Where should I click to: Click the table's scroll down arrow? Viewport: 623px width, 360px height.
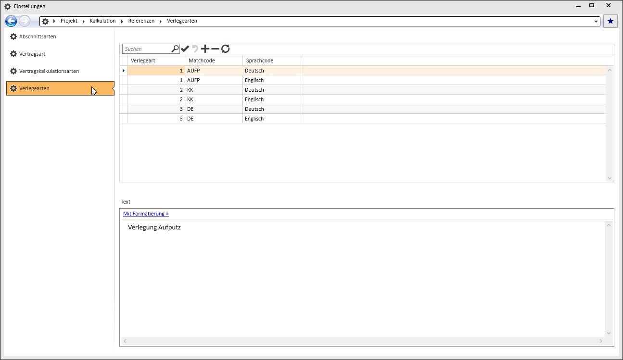pyautogui.click(x=610, y=178)
